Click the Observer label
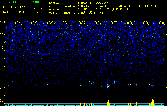This screenshot has width=167, height=106. tap(54, 3)
